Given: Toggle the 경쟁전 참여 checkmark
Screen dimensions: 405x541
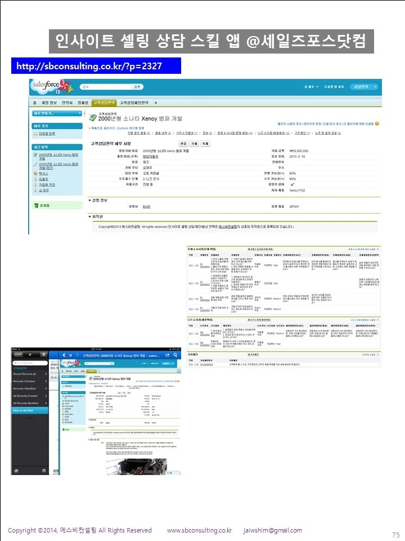Looking at the screenshot, I should pos(292,184).
